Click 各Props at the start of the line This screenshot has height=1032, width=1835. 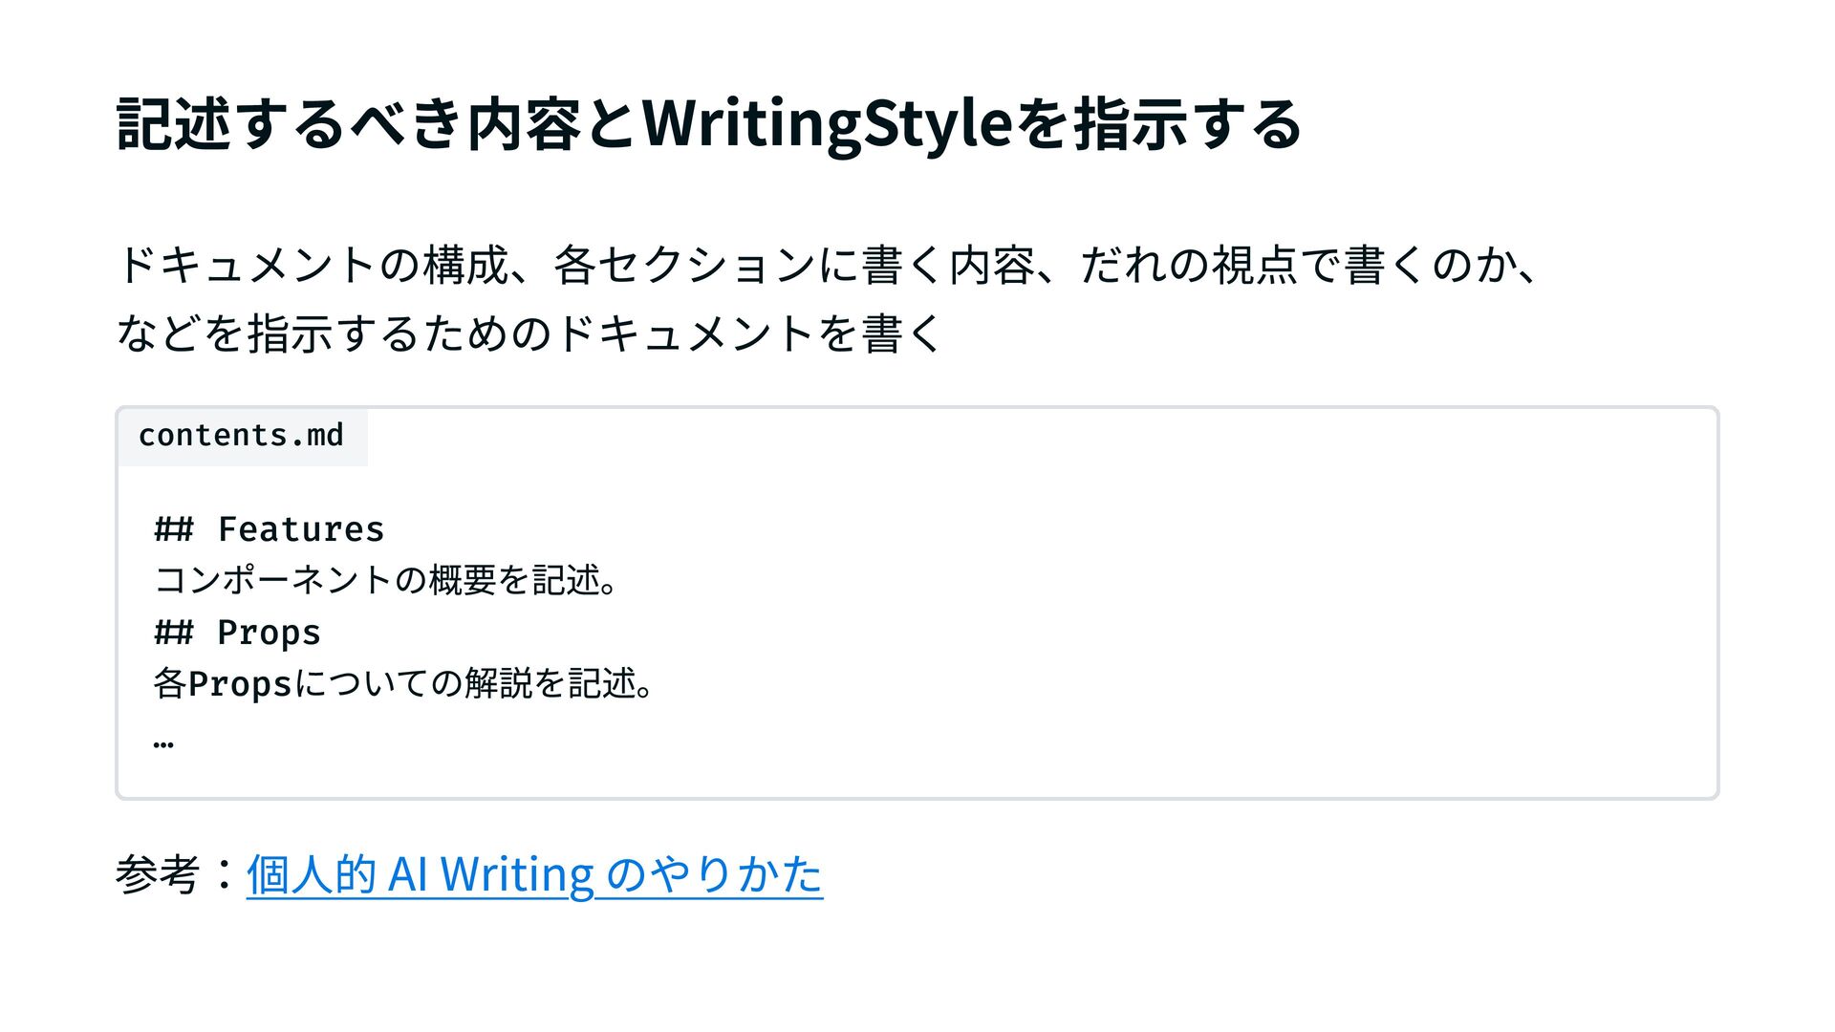(223, 684)
